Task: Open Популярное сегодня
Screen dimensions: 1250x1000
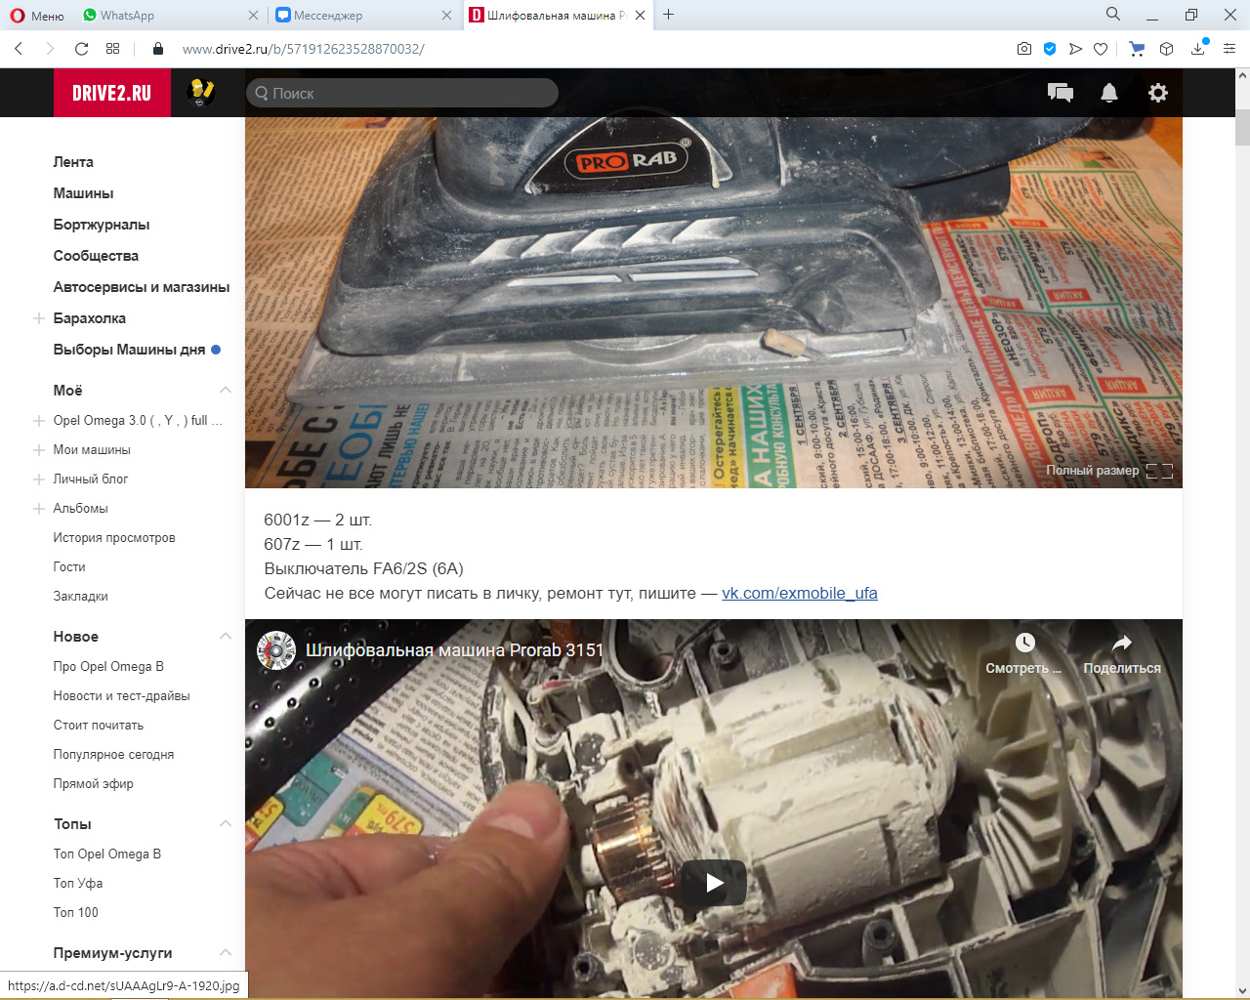Action: point(113,755)
